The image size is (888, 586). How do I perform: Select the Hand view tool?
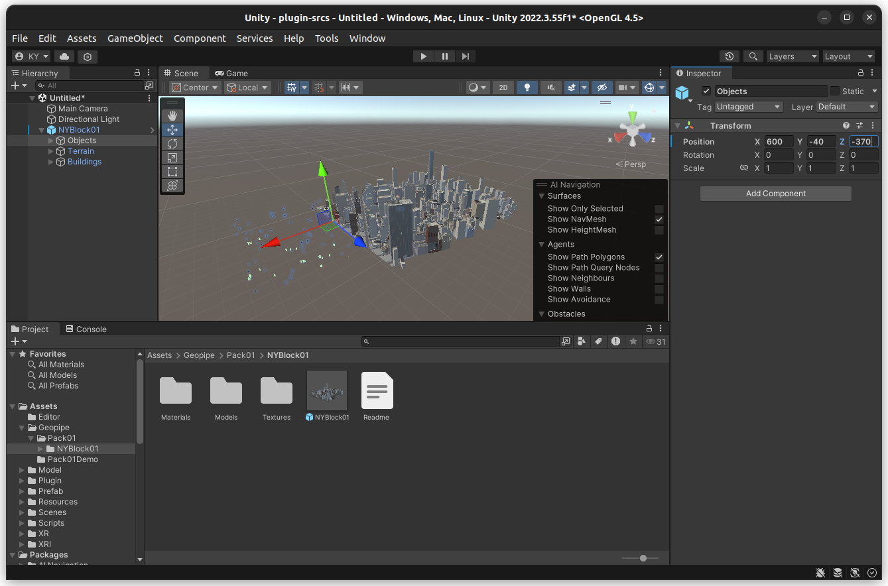coord(172,116)
